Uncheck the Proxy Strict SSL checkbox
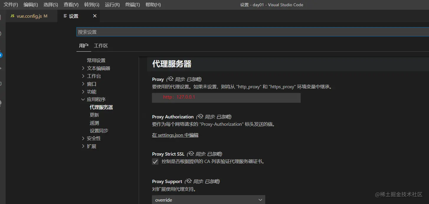 (155, 161)
